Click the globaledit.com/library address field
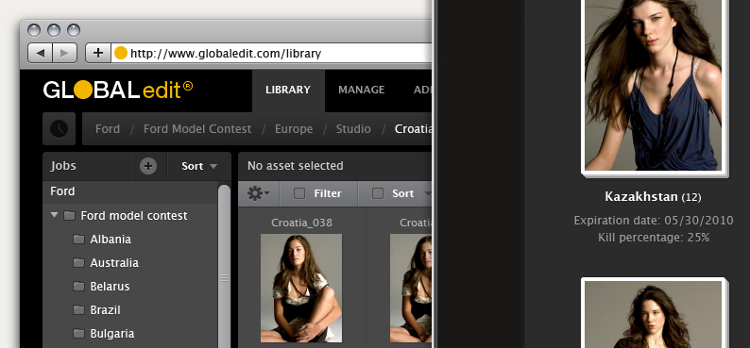 (x=272, y=53)
